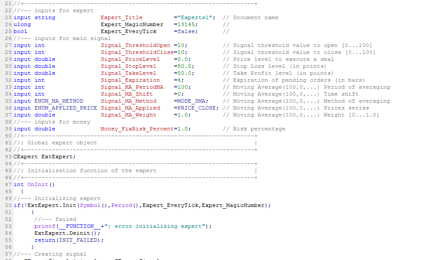Click the Signal_Expiration variable name
The image size is (428, 260).
click(x=130, y=80)
